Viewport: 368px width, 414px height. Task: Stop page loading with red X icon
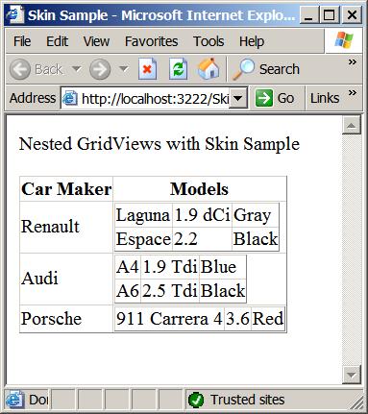coord(147,69)
